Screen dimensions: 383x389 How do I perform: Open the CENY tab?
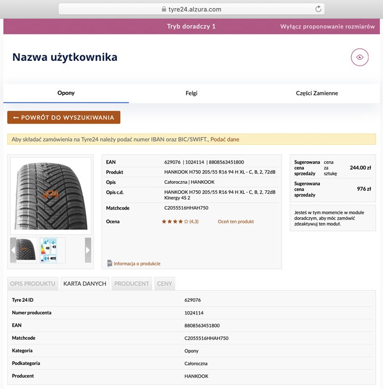(165, 284)
